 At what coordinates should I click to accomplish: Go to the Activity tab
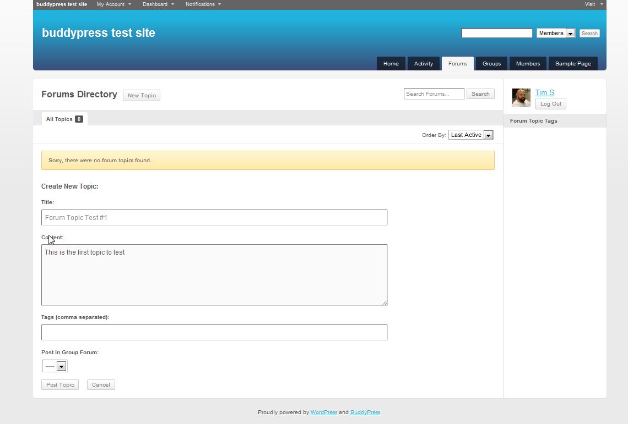pos(423,64)
